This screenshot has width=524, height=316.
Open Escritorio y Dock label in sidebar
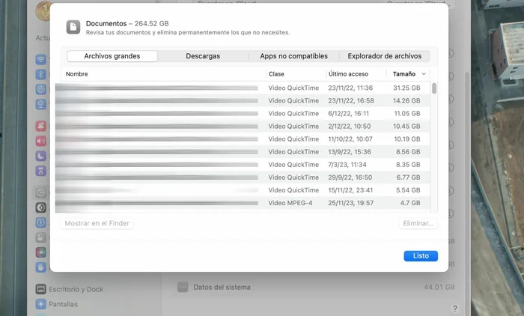(76, 289)
